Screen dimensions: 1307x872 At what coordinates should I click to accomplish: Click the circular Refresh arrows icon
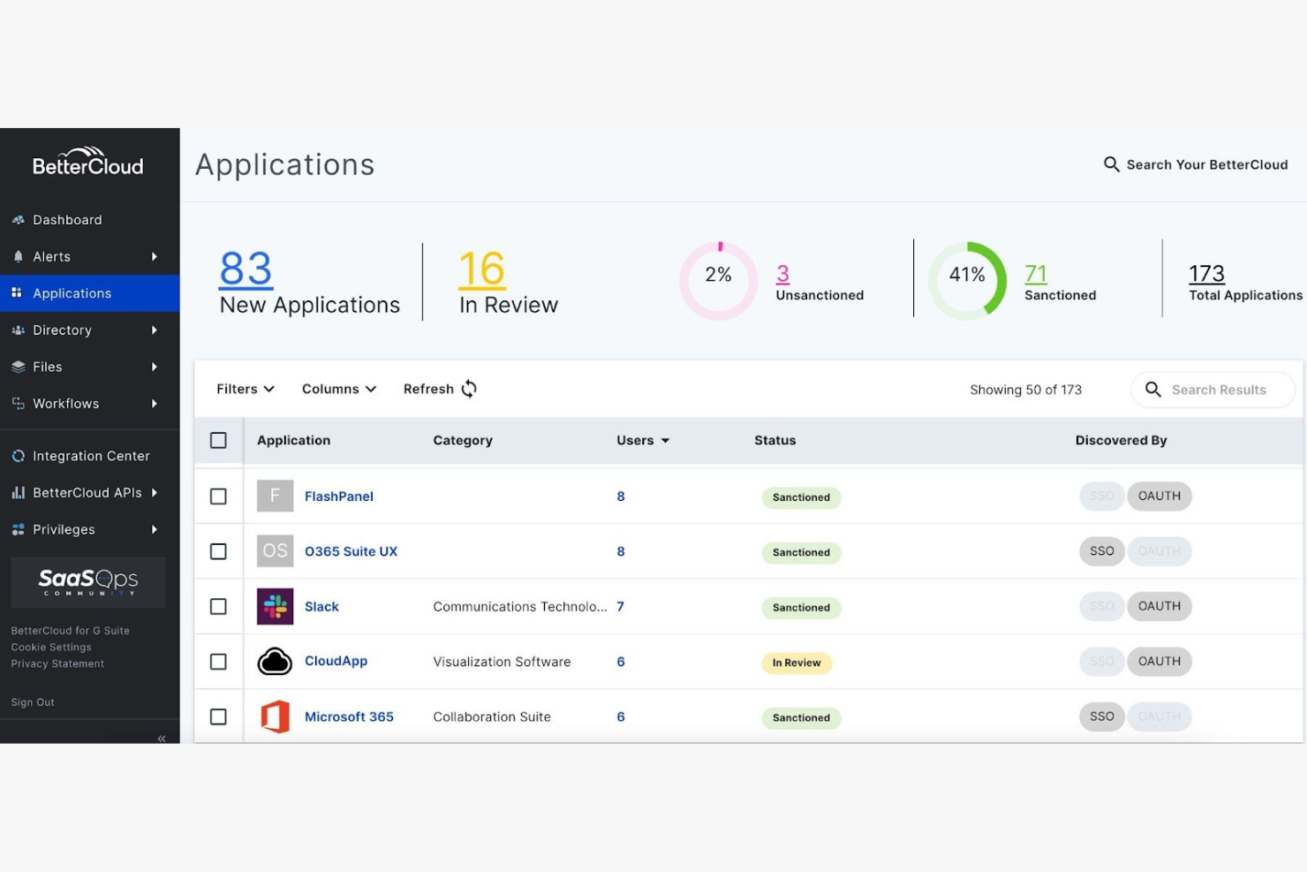click(469, 389)
